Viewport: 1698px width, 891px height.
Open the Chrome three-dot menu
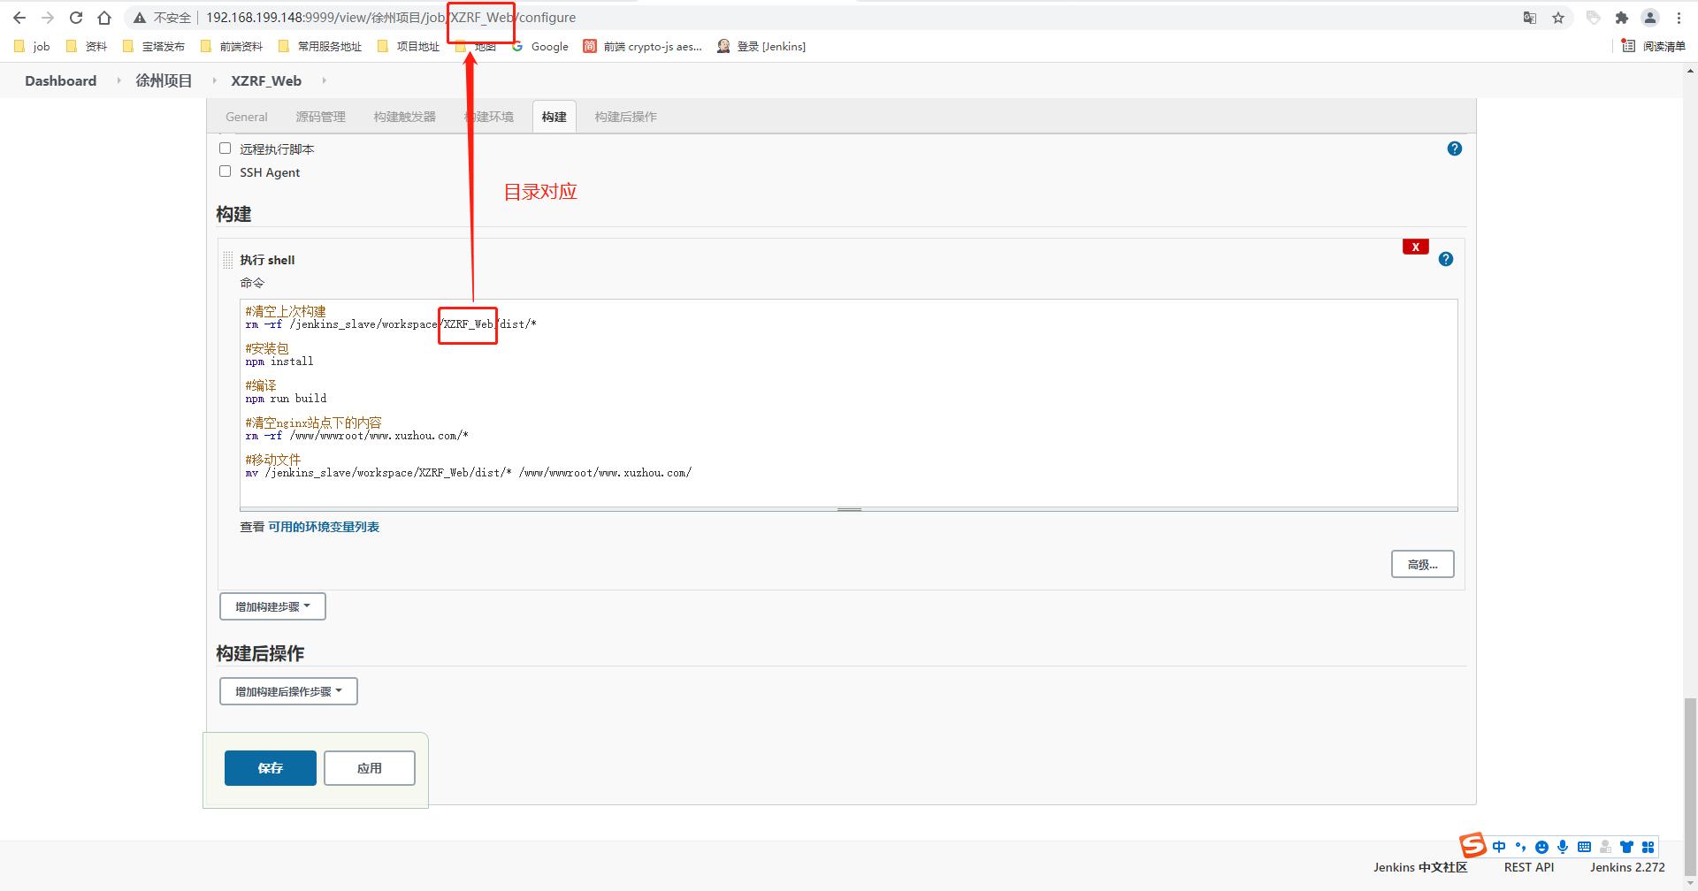click(1679, 18)
